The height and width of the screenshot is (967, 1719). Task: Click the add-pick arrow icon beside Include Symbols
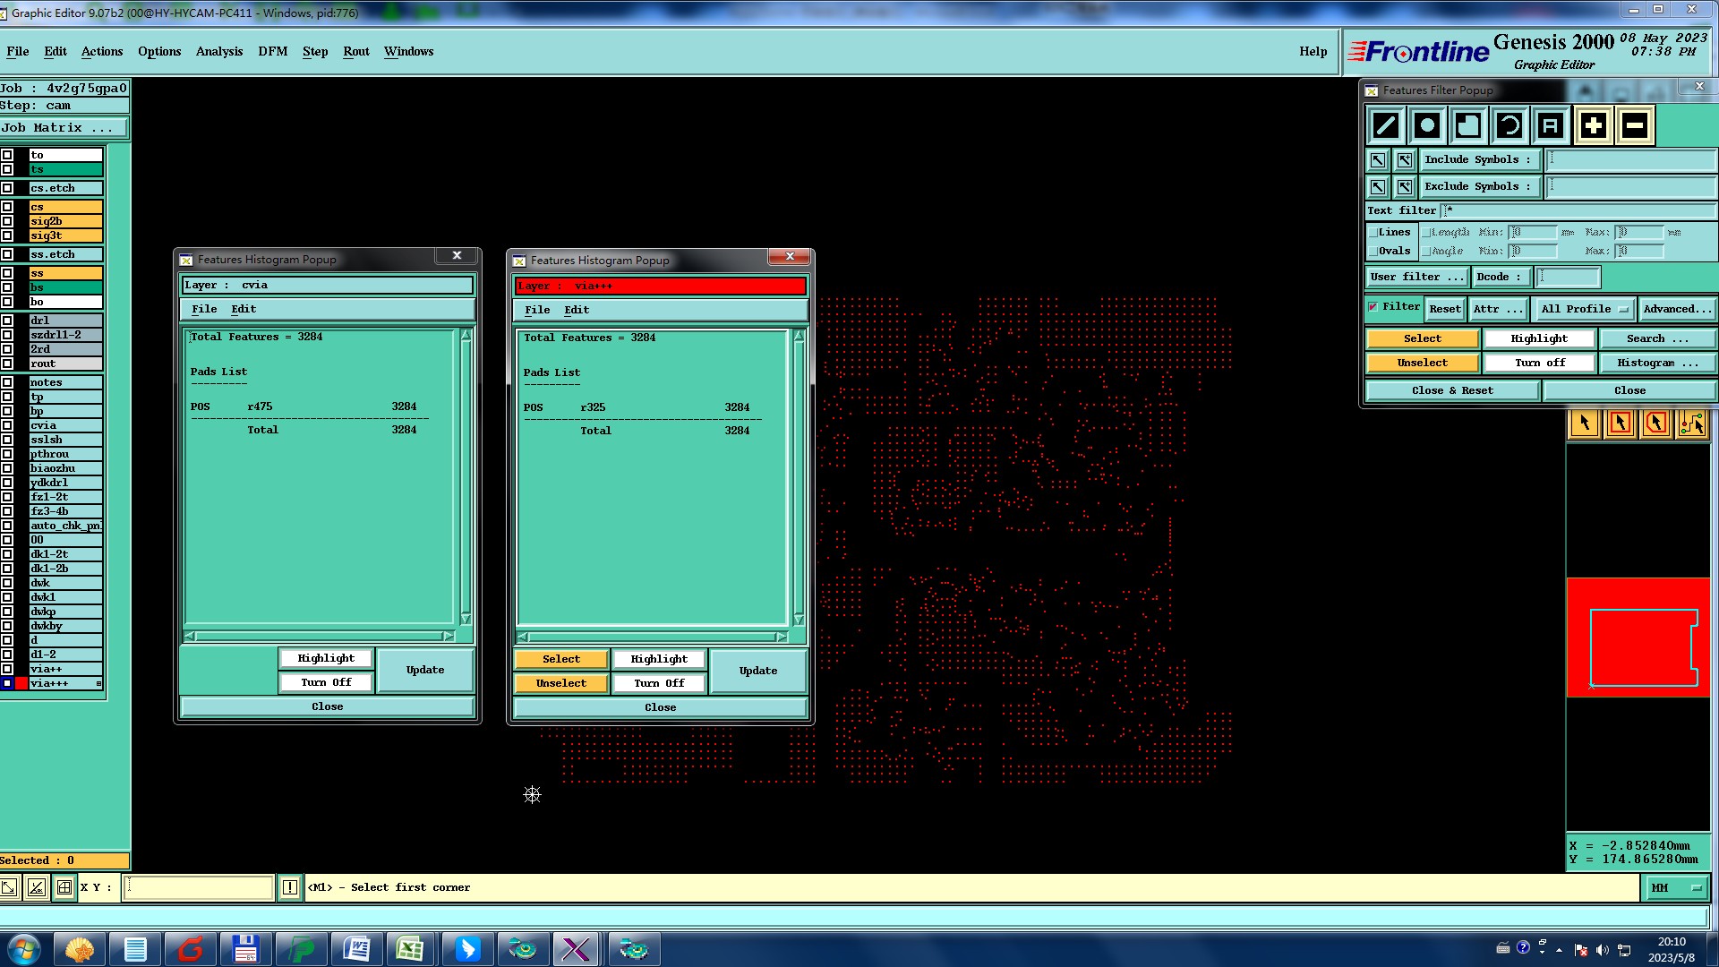pyautogui.click(x=1405, y=160)
